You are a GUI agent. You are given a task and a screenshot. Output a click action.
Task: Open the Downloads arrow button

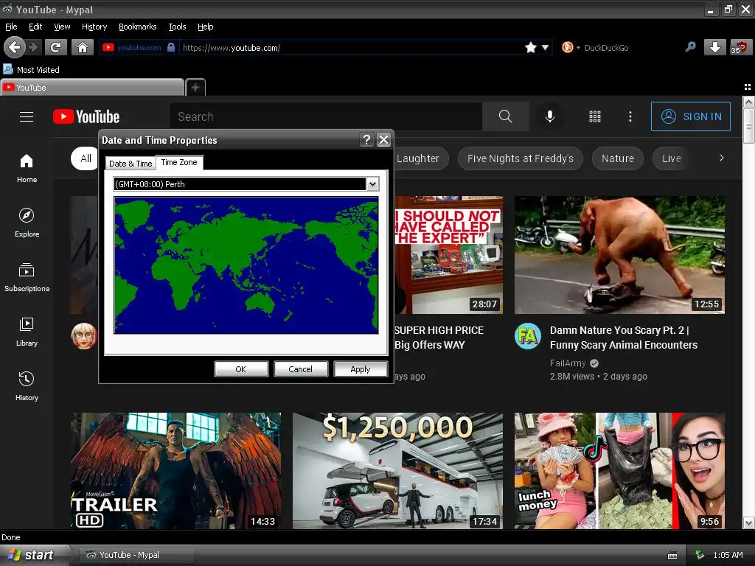point(715,47)
